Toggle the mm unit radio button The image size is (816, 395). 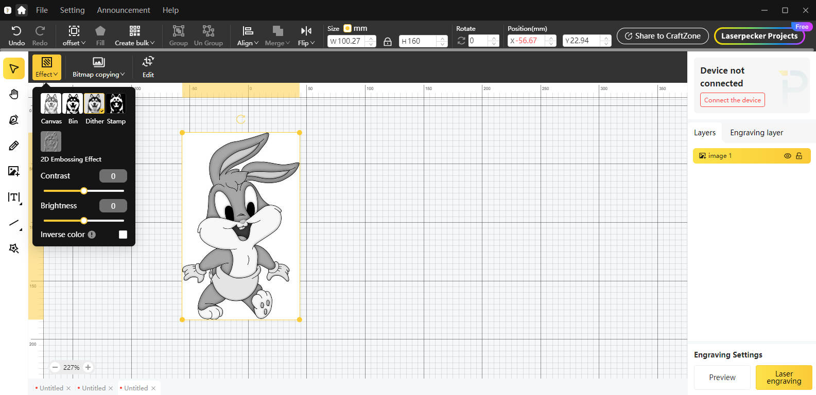[x=348, y=28]
